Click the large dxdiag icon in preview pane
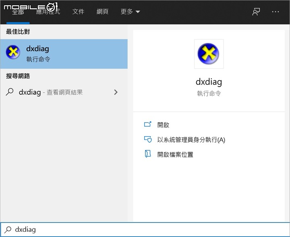This screenshot has width=290, height=237. pos(209,54)
